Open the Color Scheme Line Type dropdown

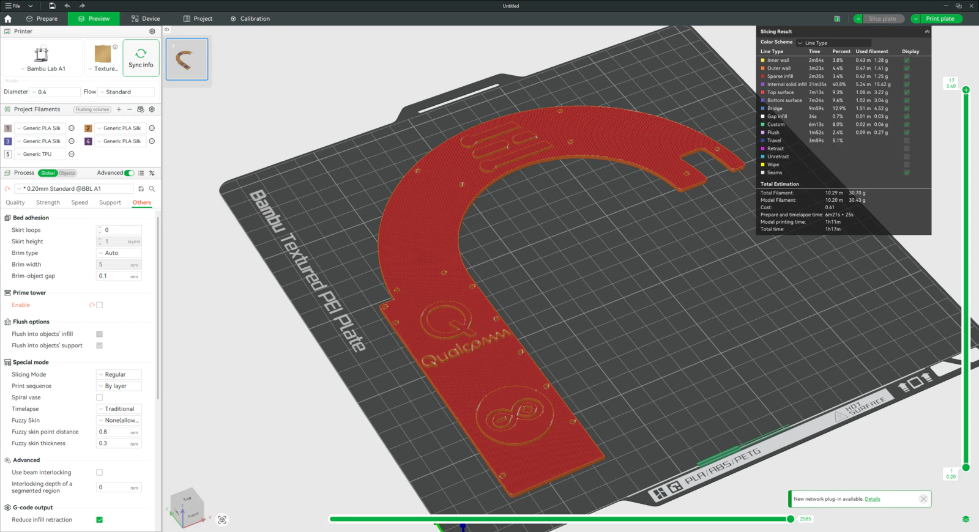(833, 43)
